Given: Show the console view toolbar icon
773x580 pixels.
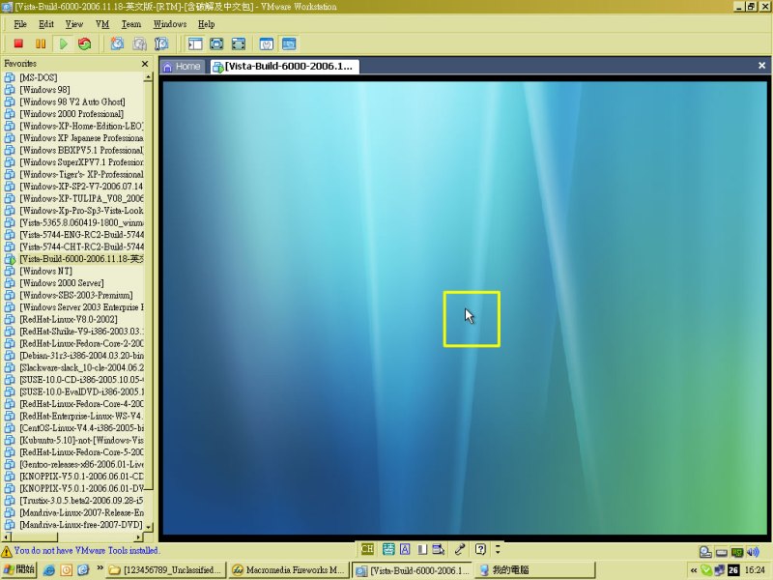Looking at the screenshot, I should [289, 43].
